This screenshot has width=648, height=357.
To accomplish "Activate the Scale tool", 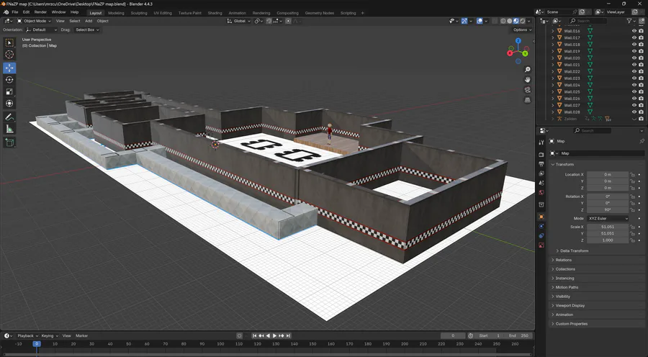I will point(9,91).
